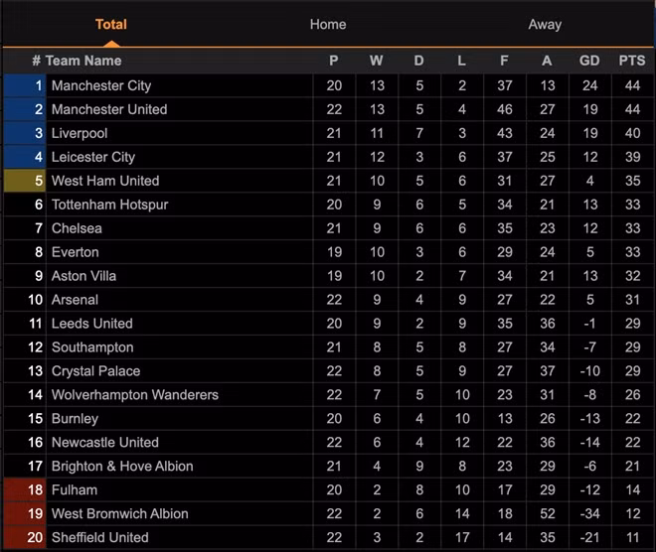Click Everton in the standings table

[x=76, y=252]
